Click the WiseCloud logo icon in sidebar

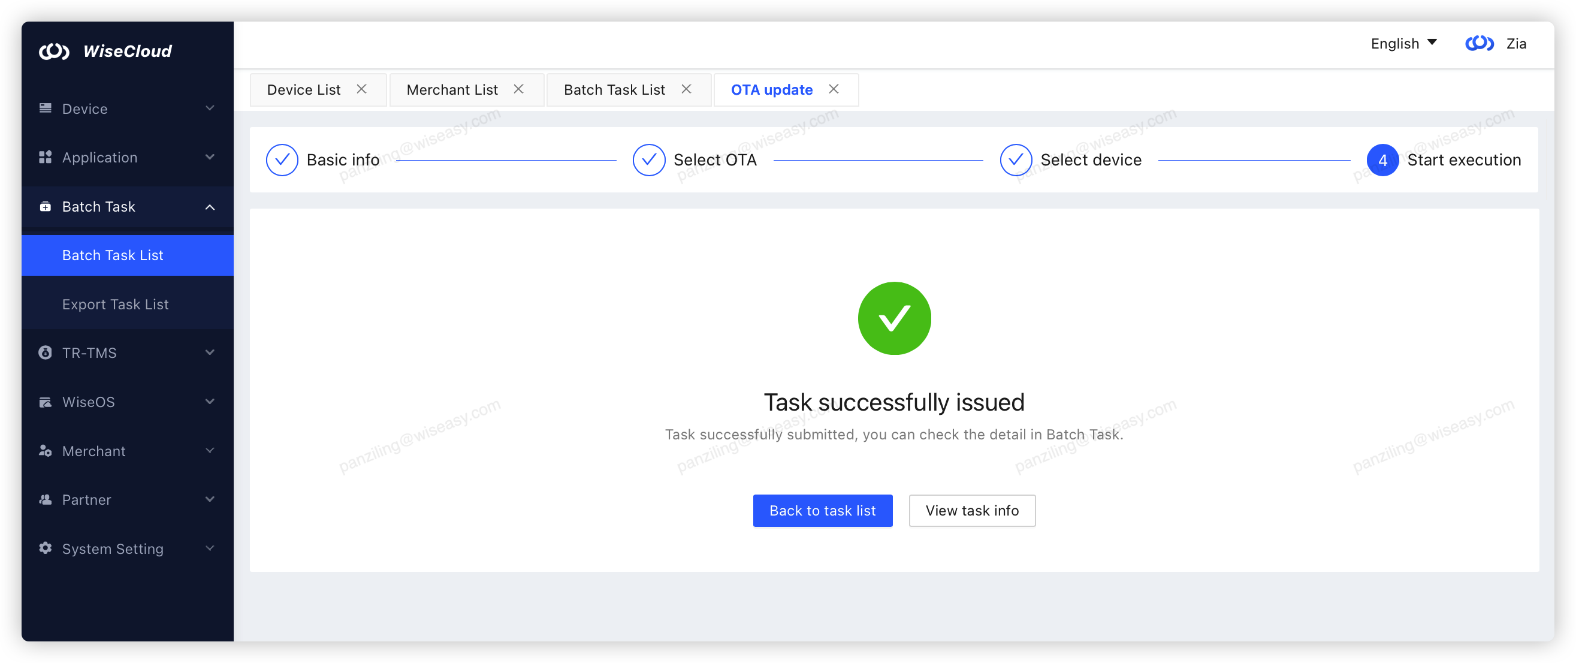click(x=54, y=52)
